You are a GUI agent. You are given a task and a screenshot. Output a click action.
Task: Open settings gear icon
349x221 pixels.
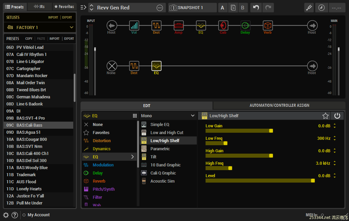pos(6,215)
